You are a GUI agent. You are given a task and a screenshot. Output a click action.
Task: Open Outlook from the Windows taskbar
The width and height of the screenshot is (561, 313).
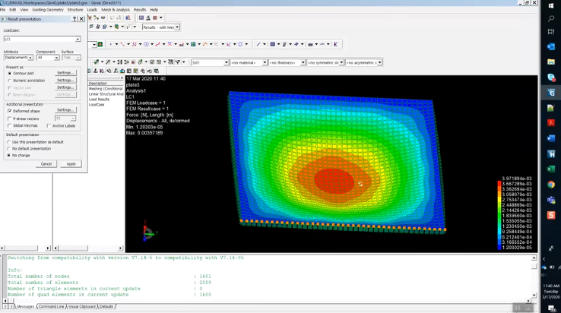tap(551, 46)
